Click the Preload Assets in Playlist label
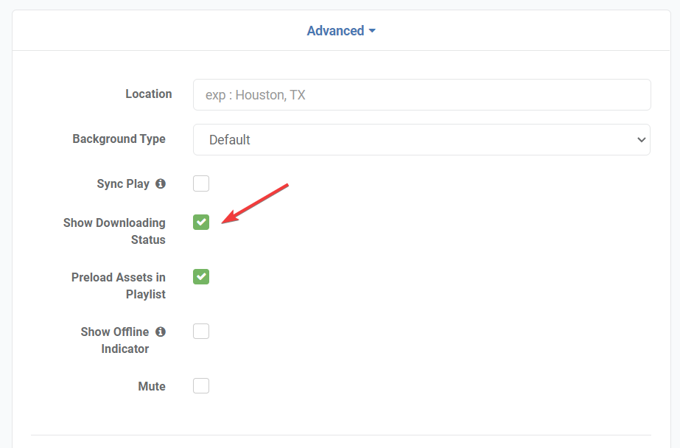Viewport: 680px width, 448px height. pos(119,285)
